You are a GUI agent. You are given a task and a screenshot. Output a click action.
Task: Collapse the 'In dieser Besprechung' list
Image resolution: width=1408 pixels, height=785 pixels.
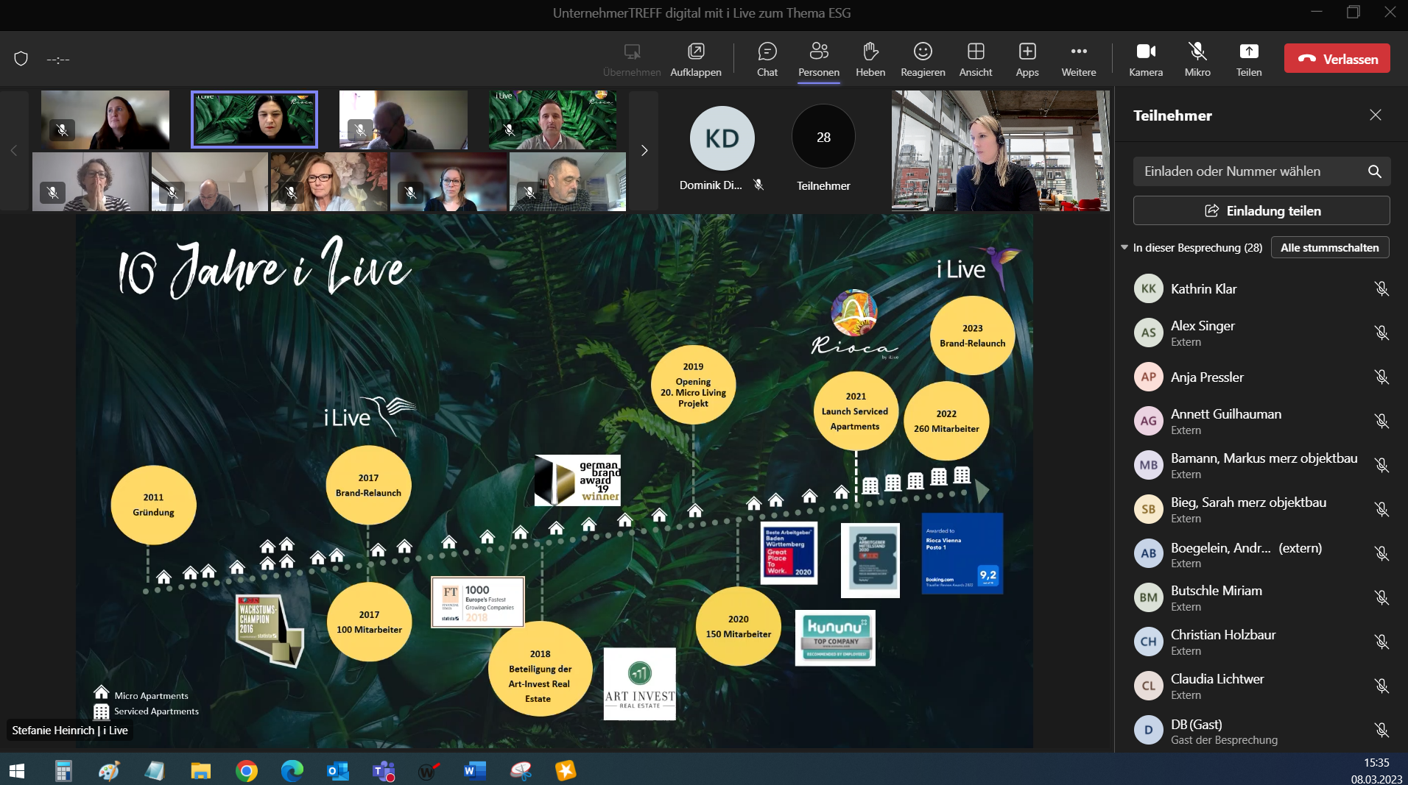tap(1124, 248)
